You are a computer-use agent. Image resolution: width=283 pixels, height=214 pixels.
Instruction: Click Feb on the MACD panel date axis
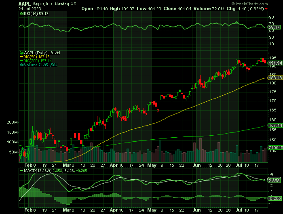pos(28,210)
